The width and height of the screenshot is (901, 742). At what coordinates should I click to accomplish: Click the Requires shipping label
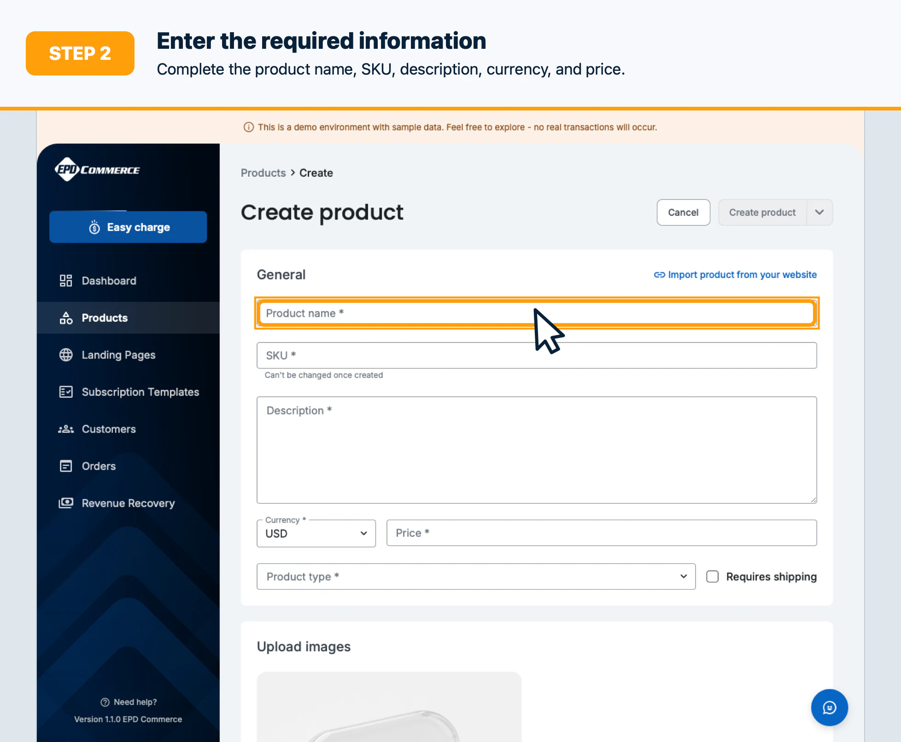[771, 577]
